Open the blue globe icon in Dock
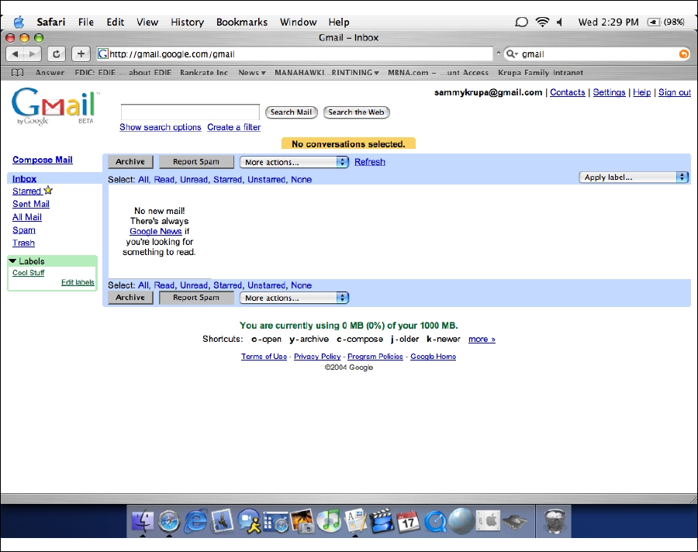Image resolution: width=698 pixels, height=552 pixels. (x=461, y=521)
